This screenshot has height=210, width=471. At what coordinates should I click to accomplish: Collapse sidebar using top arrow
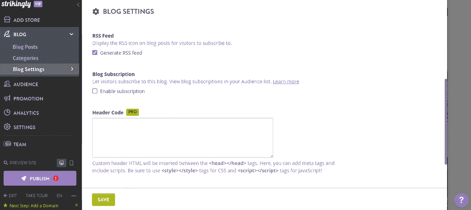78,5
